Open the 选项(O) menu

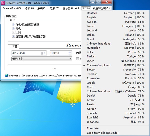point(29,8)
